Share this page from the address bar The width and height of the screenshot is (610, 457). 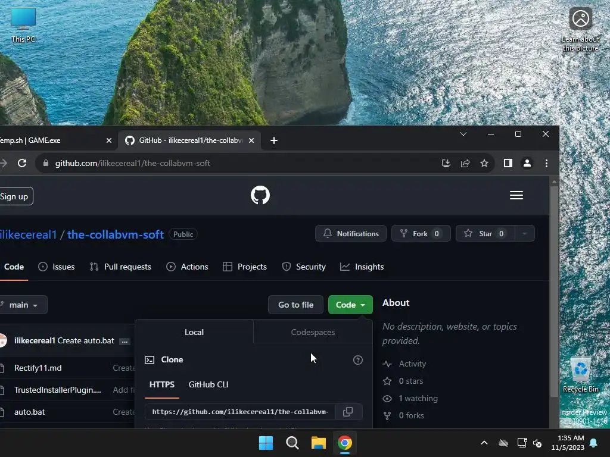pos(465,163)
